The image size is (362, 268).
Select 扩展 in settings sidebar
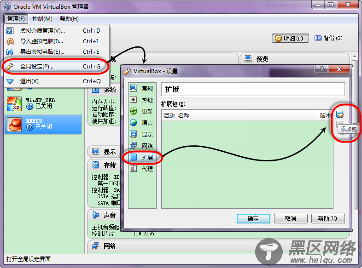click(x=142, y=157)
